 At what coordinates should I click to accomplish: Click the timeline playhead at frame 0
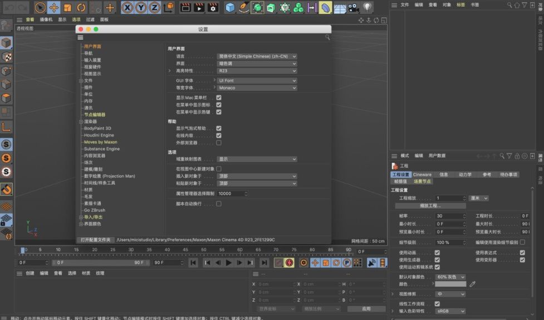click(23, 250)
